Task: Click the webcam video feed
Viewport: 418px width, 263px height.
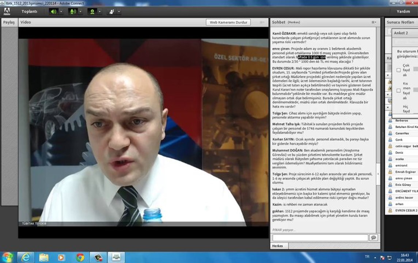Action: coord(144,133)
